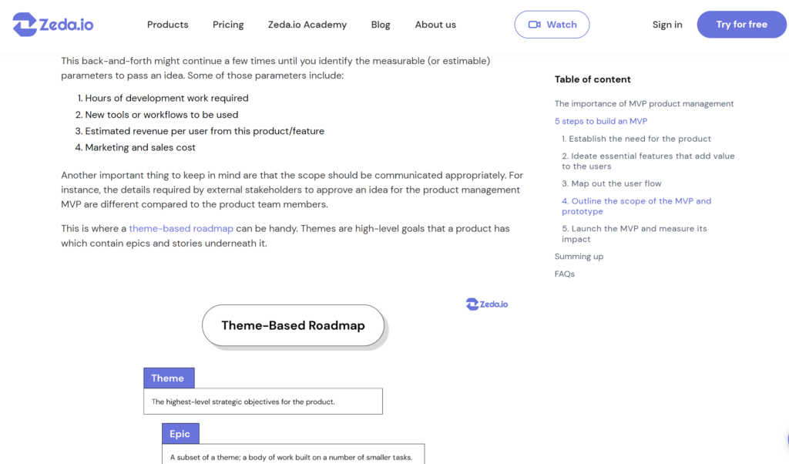Open Zeda.io Academy from navigation
Image resolution: width=789 pixels, height=464 pixels.
[x=307, y=25]
